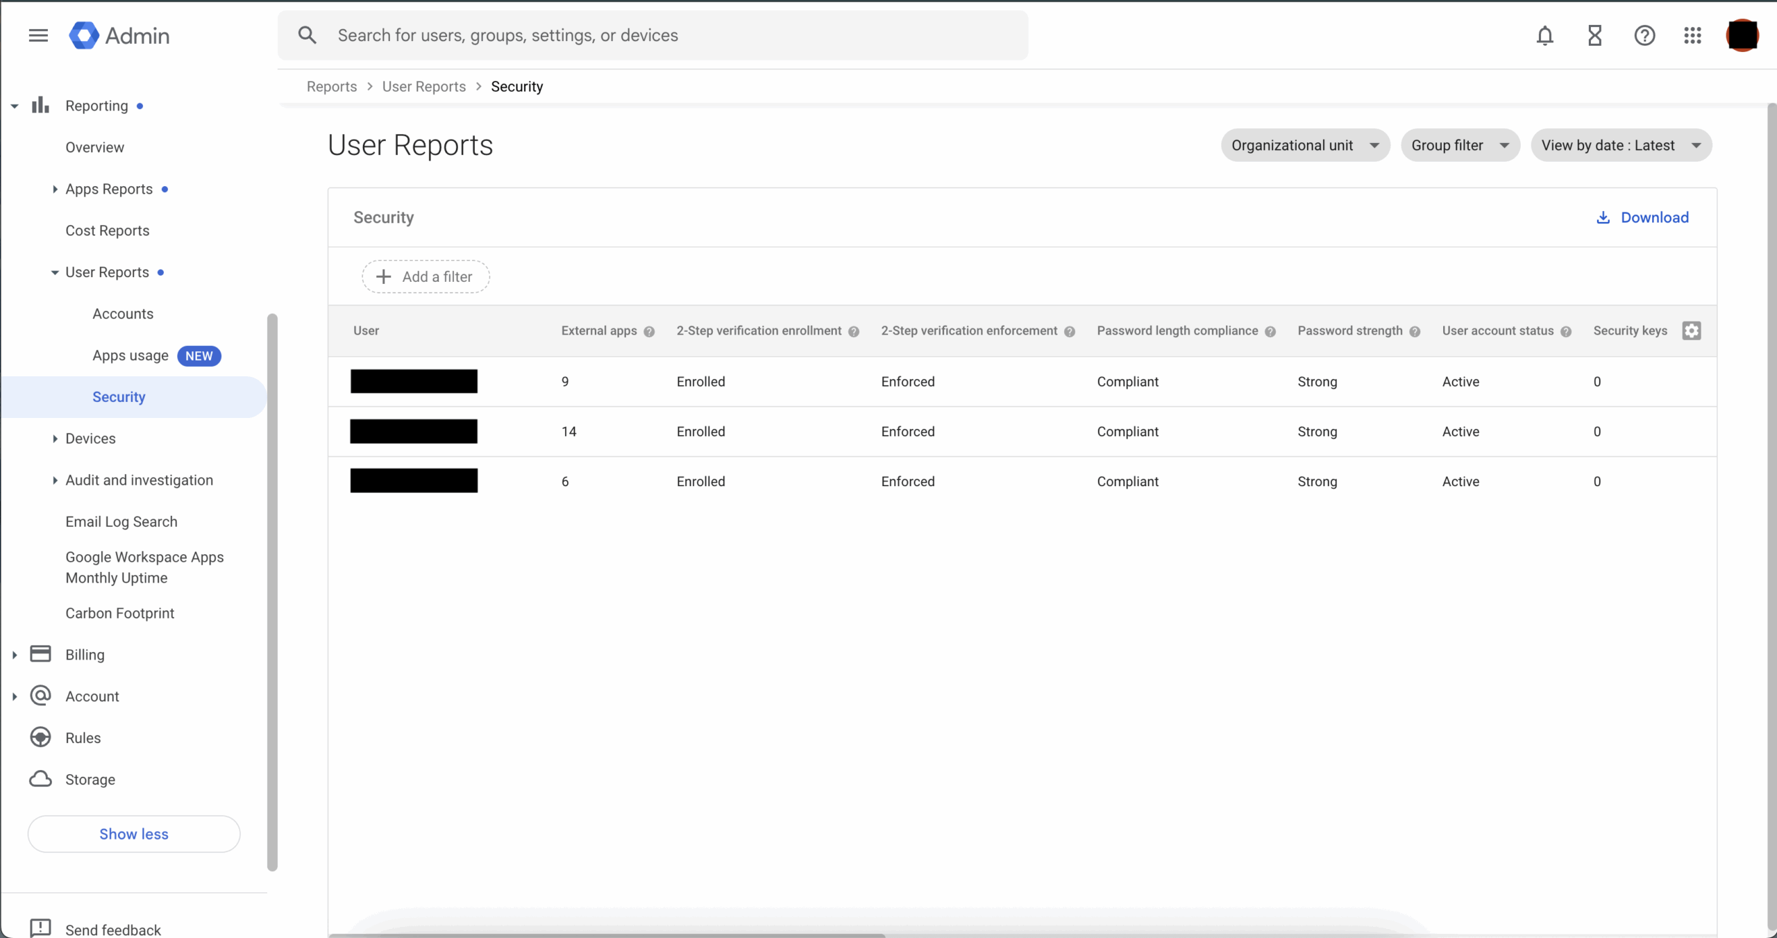Open the Google apps grid
Viewport: 1777px width, 938px height.
point(1692,35)
